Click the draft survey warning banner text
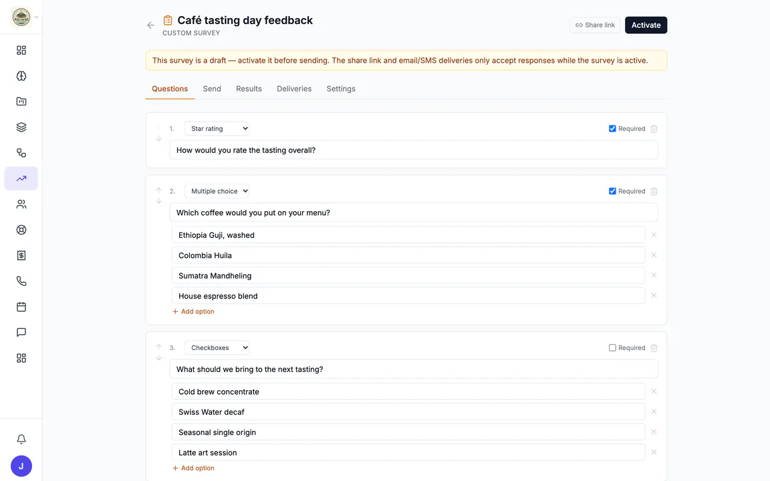 [400, 60]
